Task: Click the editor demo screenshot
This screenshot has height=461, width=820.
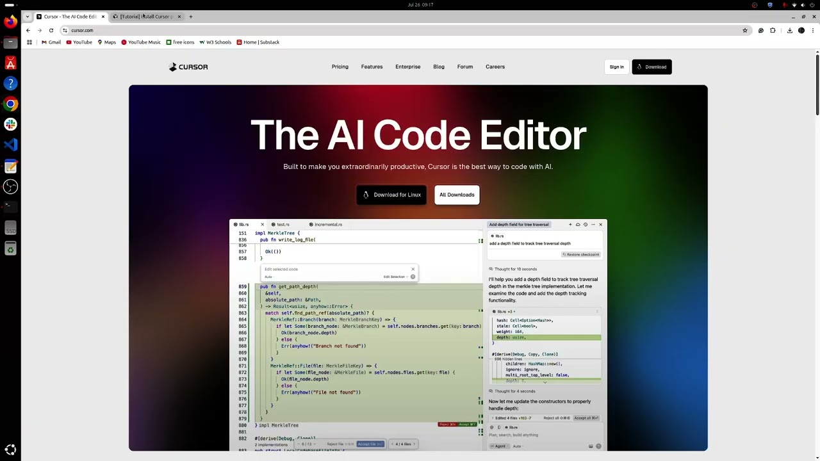Action: coord(418,335)
